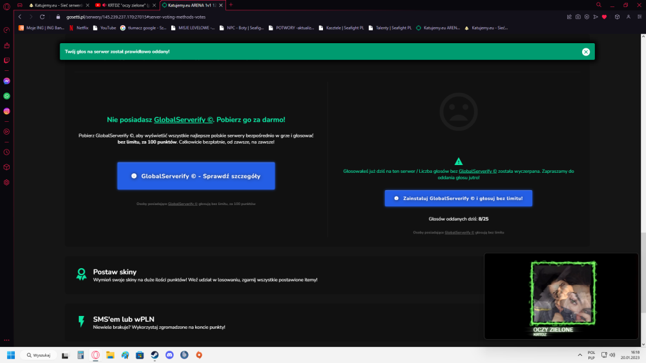
Task: Go forward in browser history
Action: pyautogui.click(x=30, y=17)
